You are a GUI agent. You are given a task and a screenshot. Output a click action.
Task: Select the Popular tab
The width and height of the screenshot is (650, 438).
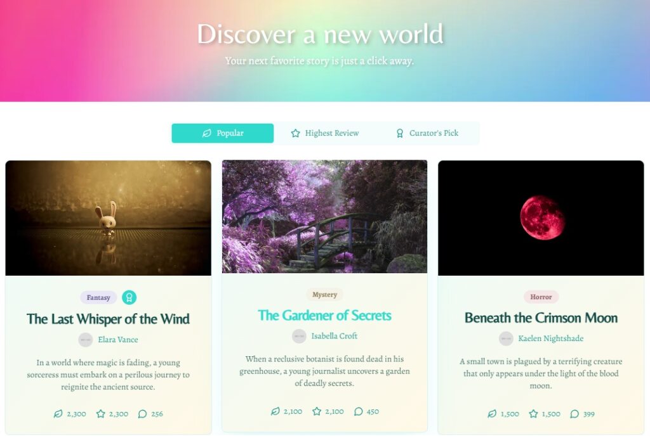[223, 133]
